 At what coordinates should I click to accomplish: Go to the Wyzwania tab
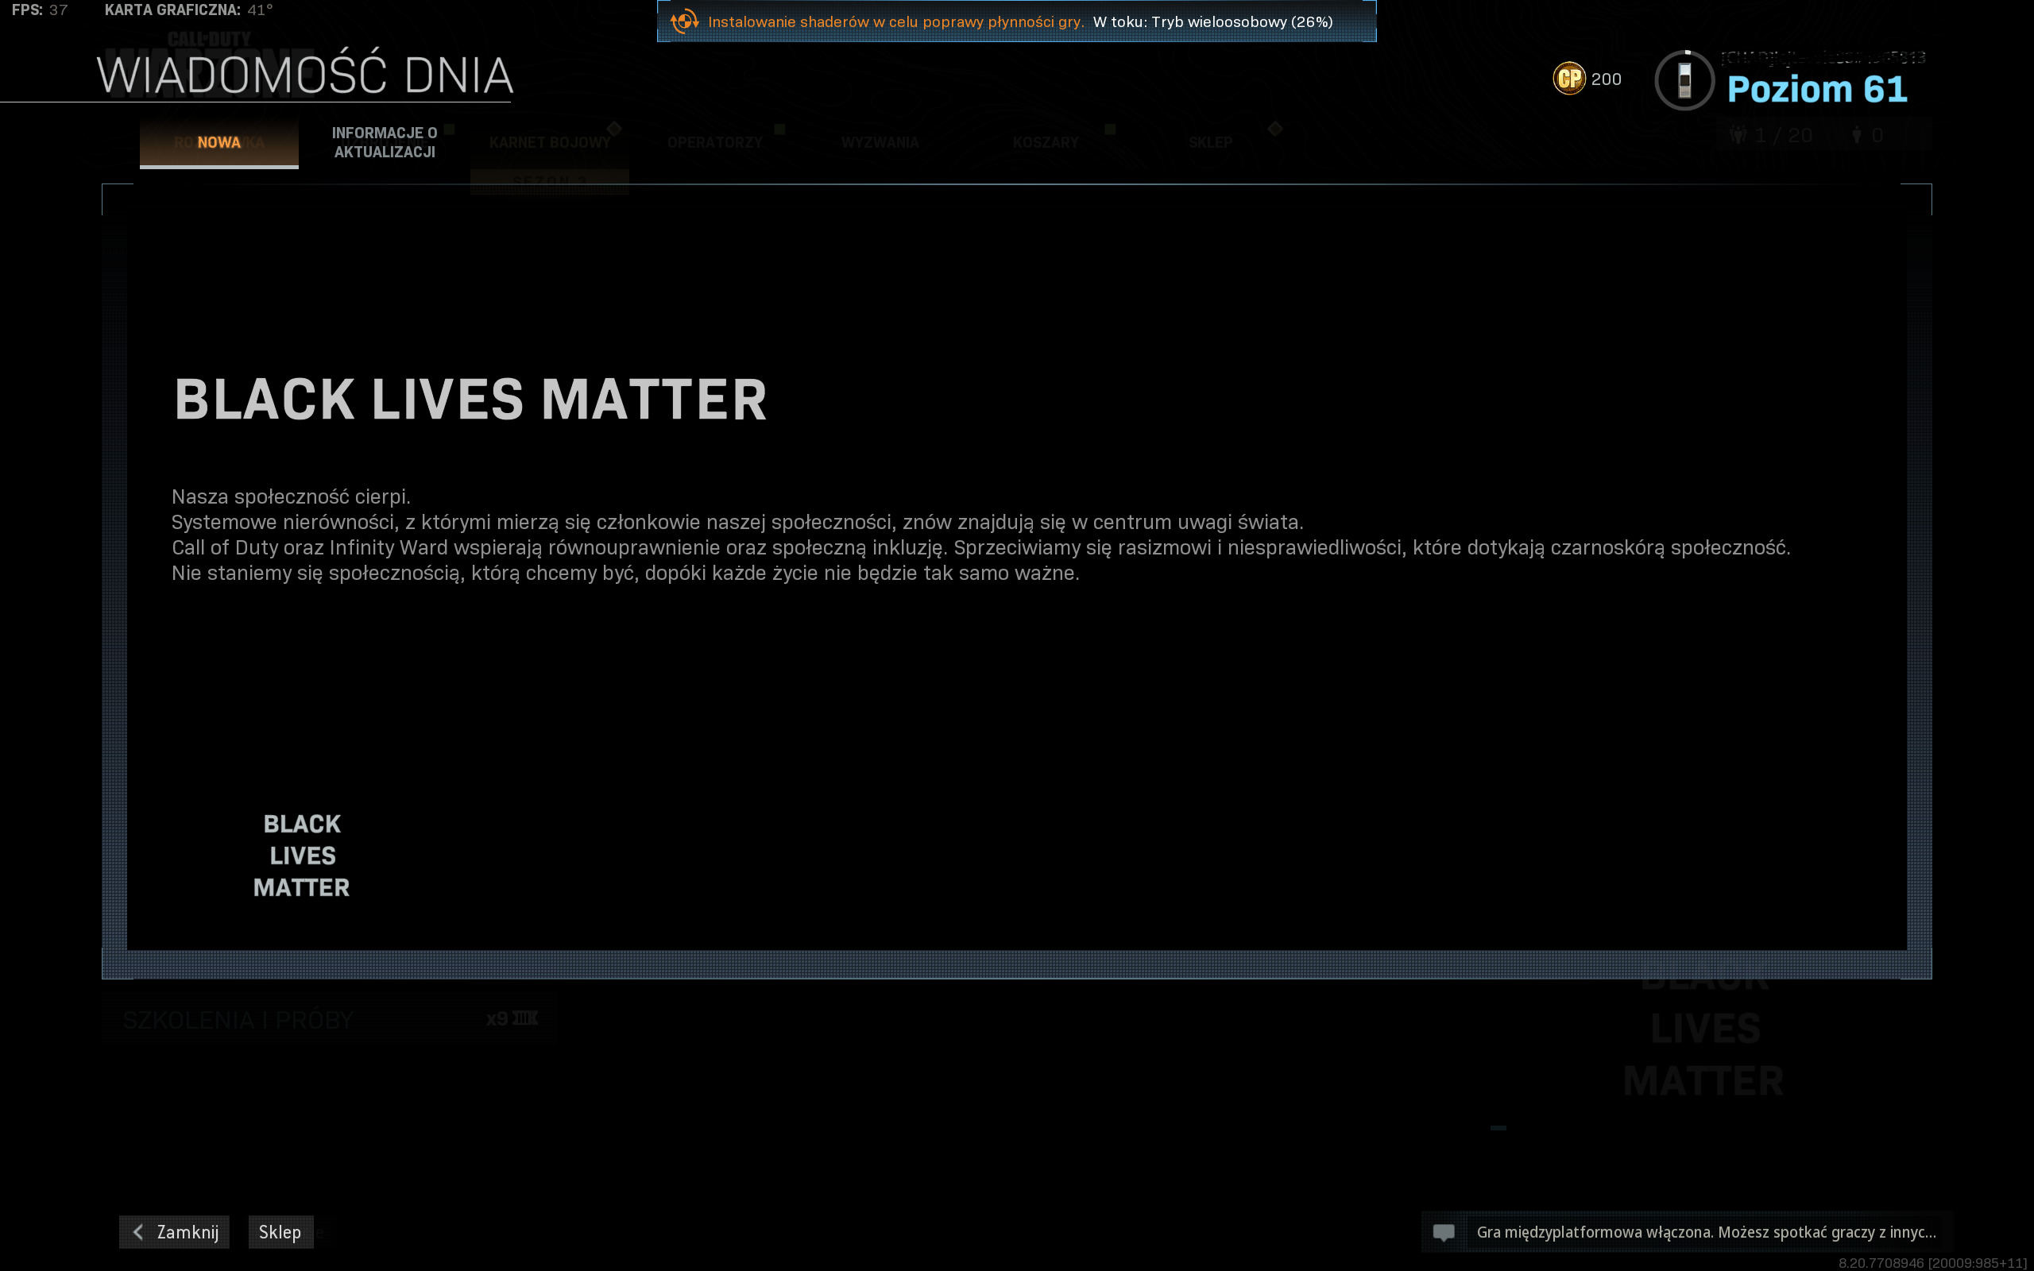pyautogui.click(x=880, y=143)
